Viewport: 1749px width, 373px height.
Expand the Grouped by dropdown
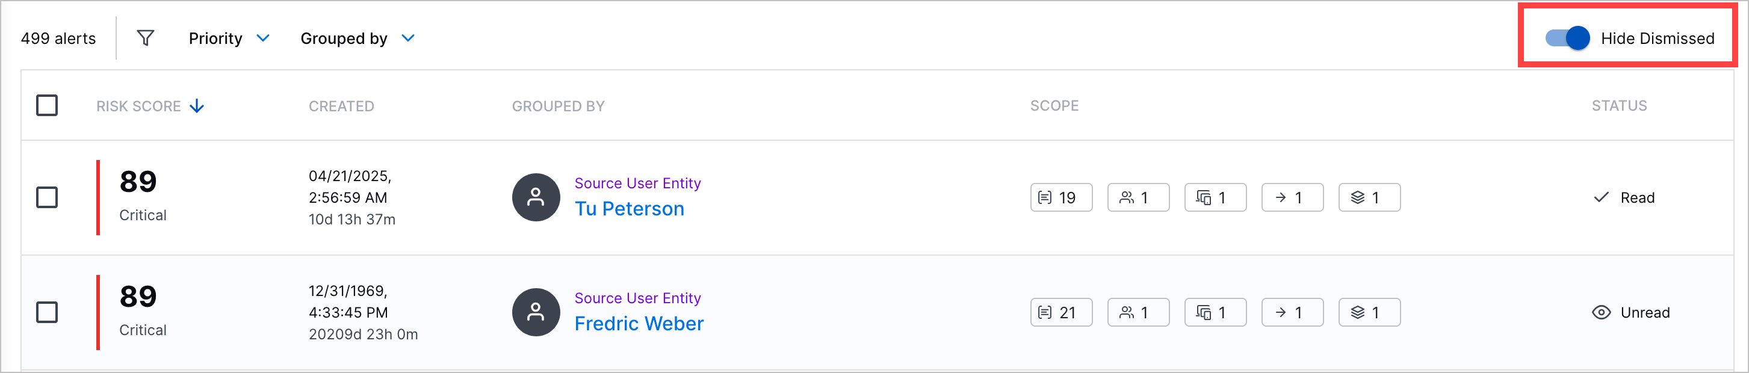(358, 39)
